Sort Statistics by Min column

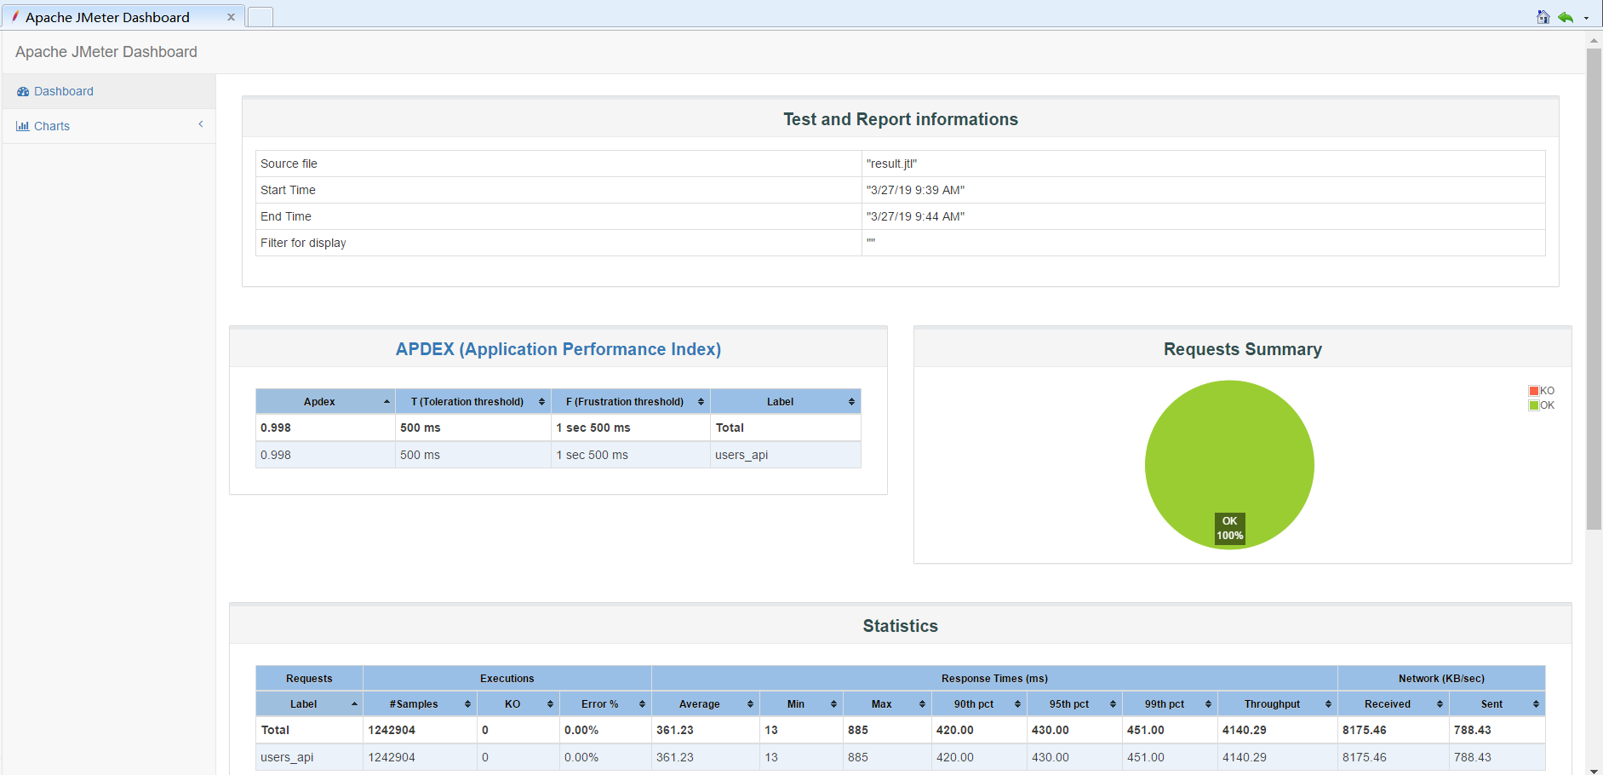pos(802,703)
